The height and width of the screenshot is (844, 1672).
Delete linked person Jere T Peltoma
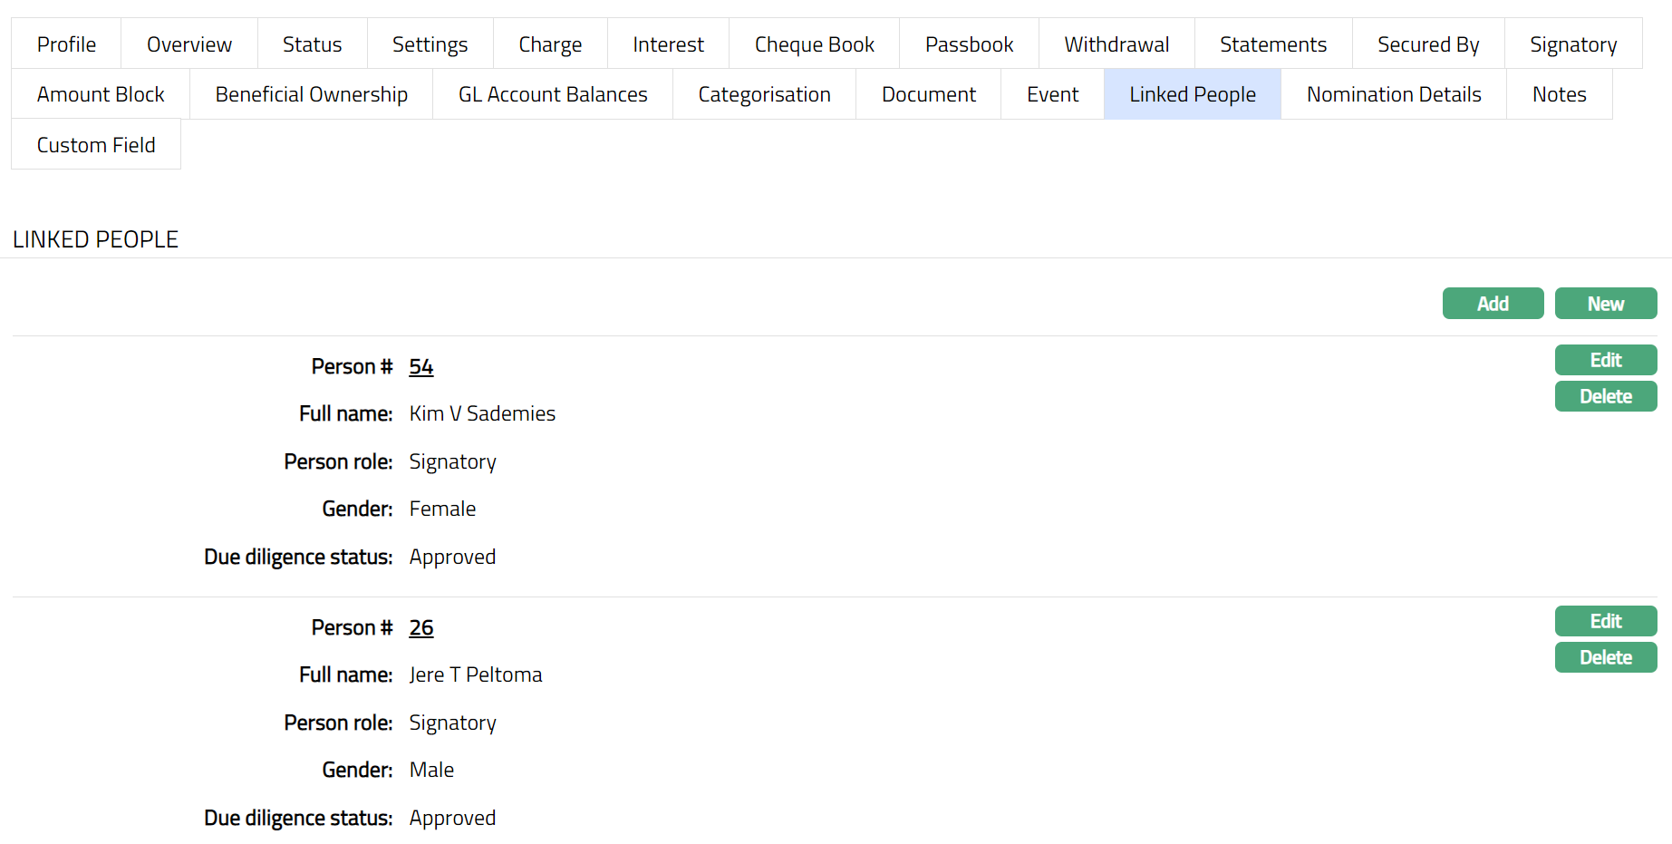(1605, 657)
